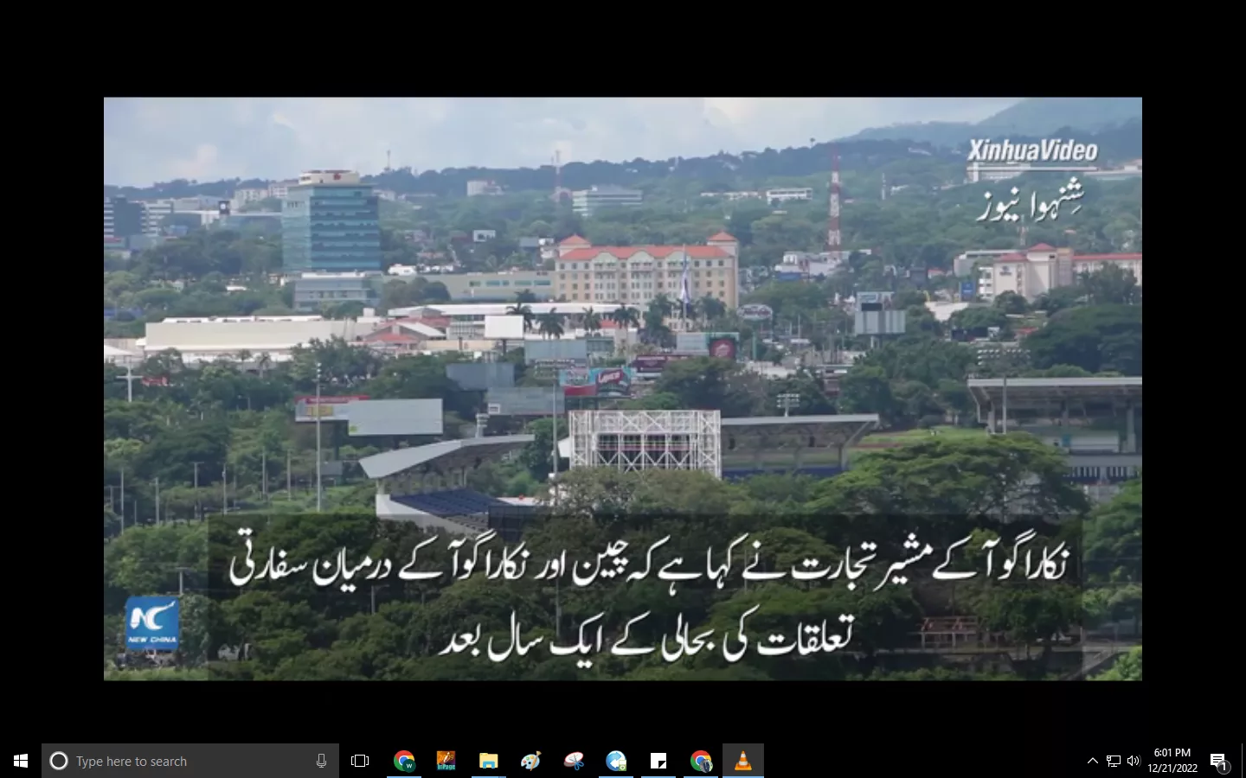Switch to the second Chrome profile icon
This screenshot has width=1246, height=778.
pyautogui.click(x=701, y=761)
